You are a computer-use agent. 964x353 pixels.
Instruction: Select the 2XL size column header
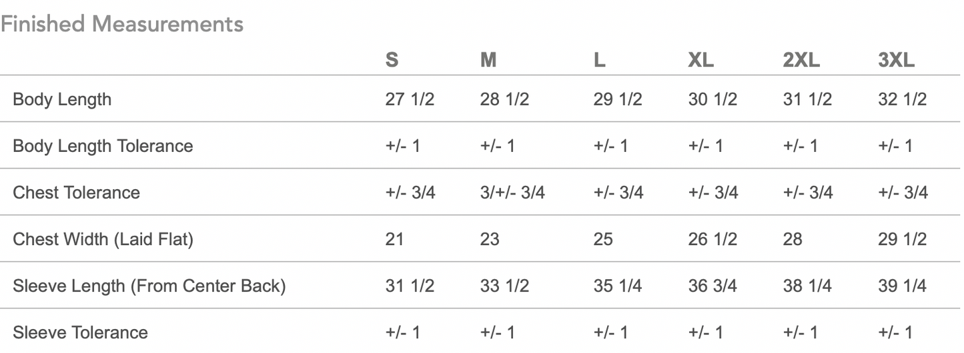(801, 60)
